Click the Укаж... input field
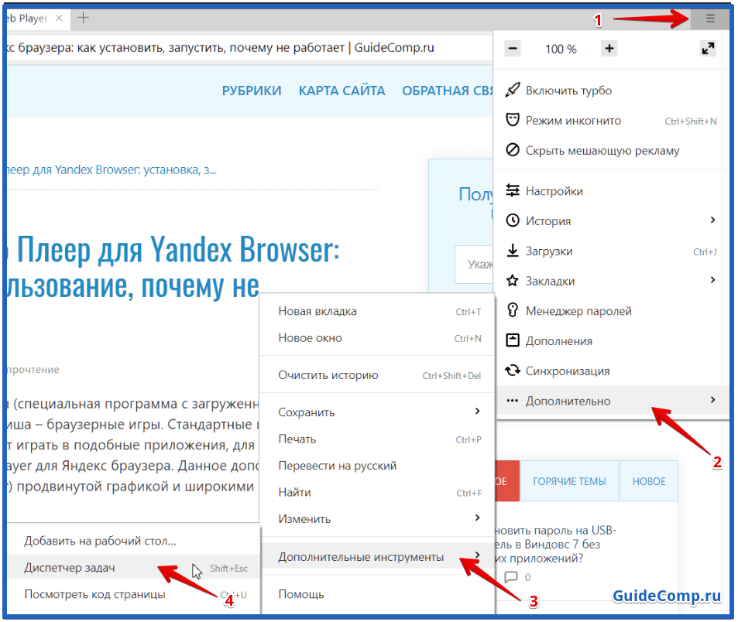Screen dimensions: 738x622 point(473,265)
